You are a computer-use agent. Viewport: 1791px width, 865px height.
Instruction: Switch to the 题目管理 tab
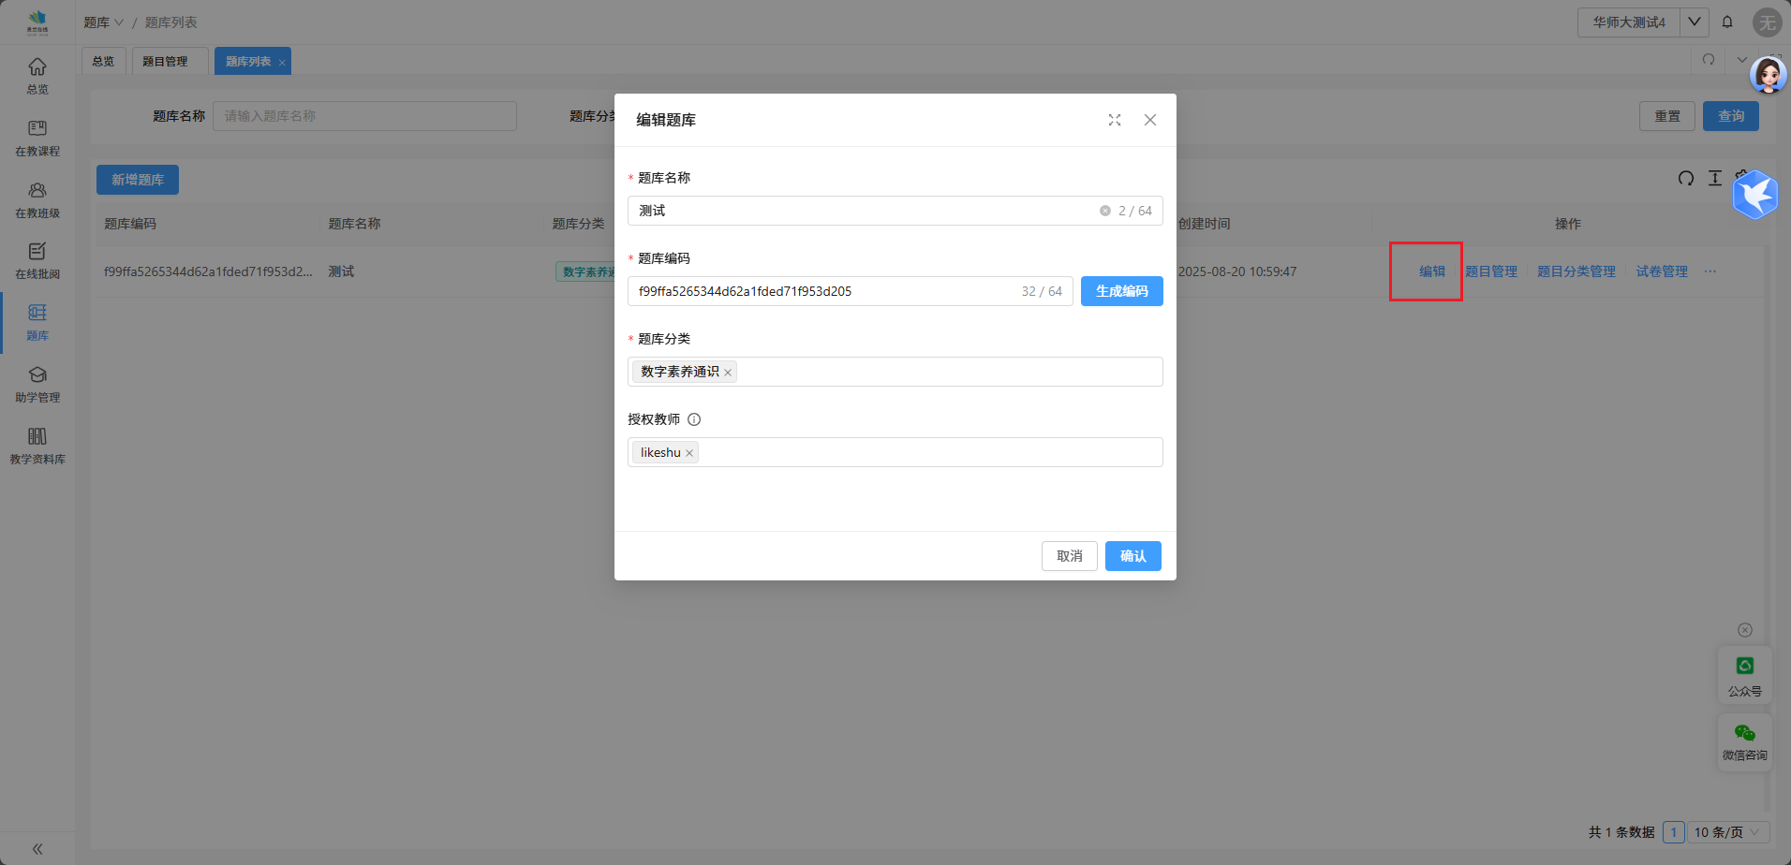(x=165, y=62)
